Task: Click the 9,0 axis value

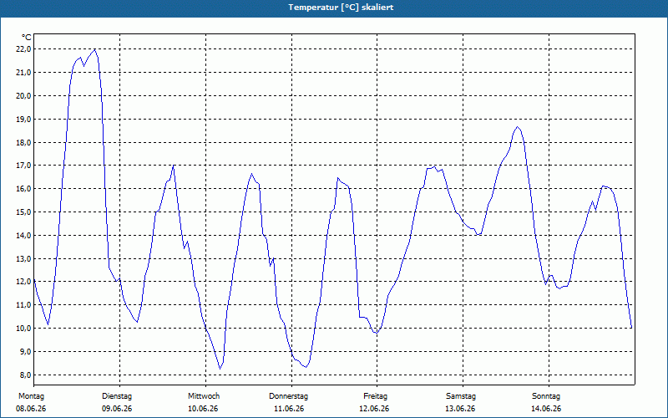Action: [25, 352]
